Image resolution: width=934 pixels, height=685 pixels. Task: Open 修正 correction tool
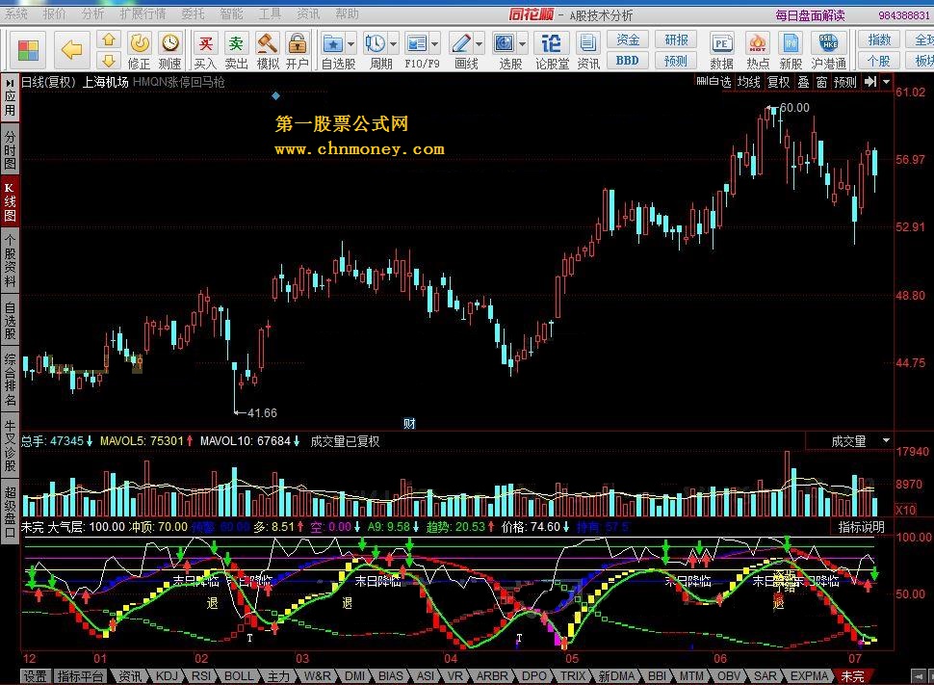(140, 51)
